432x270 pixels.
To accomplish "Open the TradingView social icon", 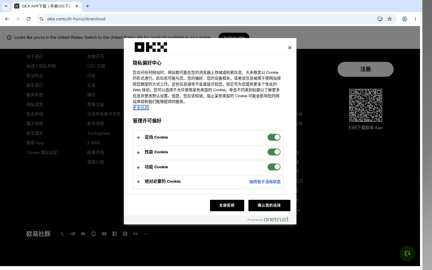I will (136, 234).
